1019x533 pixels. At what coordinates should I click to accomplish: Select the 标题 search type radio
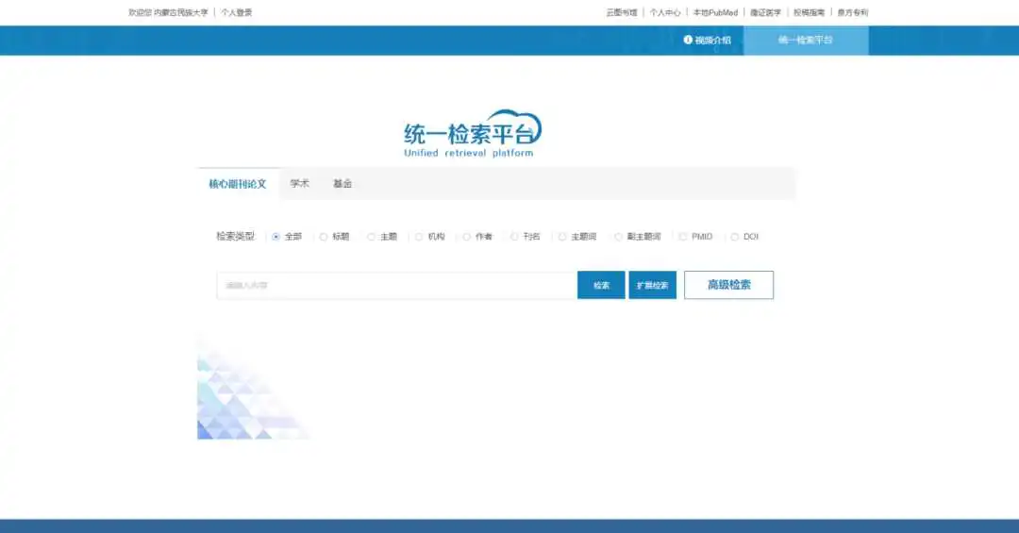click(324, 237)
